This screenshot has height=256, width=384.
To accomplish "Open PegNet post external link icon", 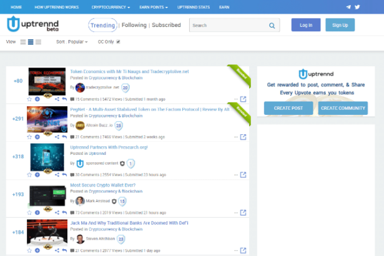I will [x=243, y=137].
